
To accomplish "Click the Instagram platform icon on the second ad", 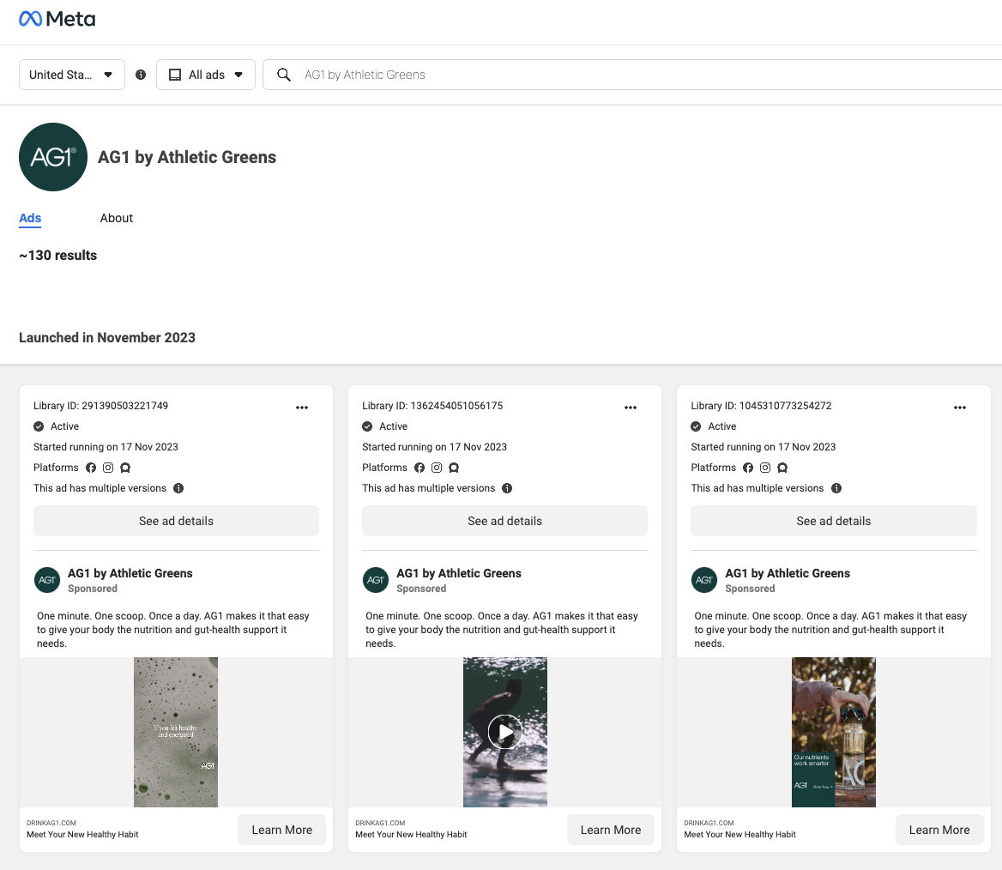I will coord(437,468).
